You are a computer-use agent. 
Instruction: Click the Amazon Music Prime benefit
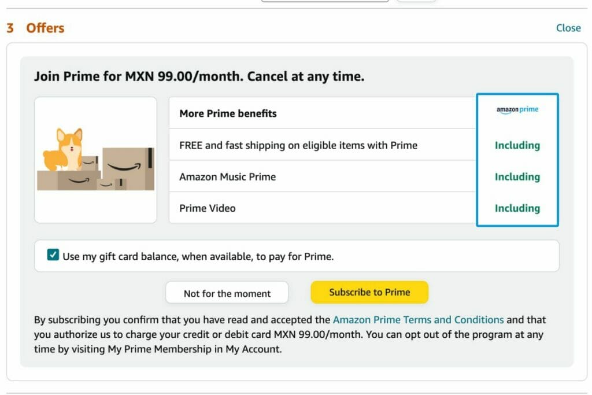(x=227, y=177)
